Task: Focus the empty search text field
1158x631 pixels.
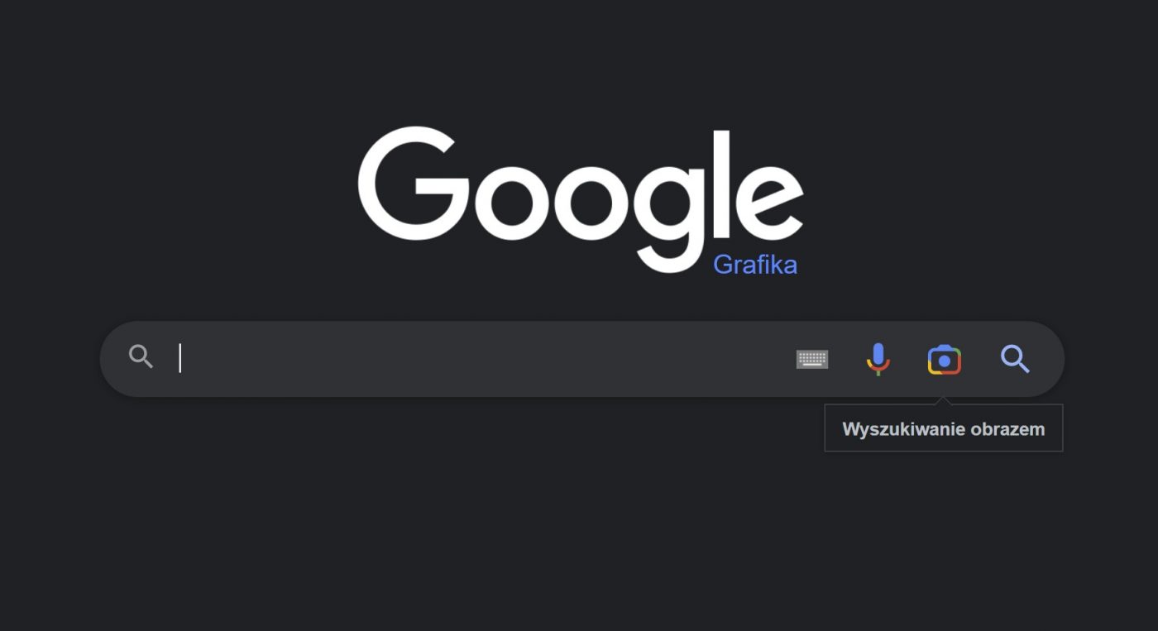Action: 480,359
